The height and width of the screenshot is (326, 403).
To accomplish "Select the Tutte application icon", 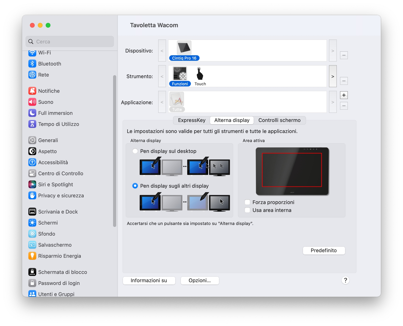I will pyautogui.click(x=177, y=99).
